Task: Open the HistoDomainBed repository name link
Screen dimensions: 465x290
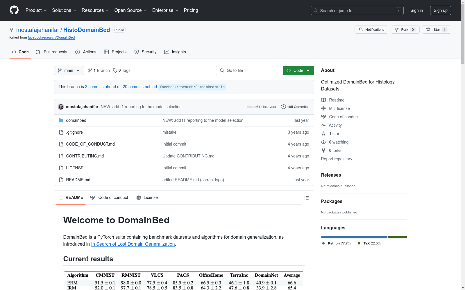Action: (x=87, y=30)
